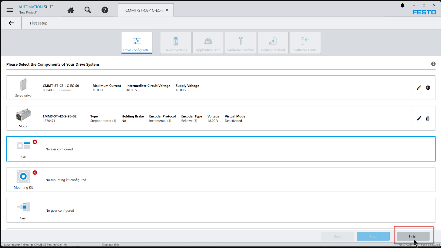
Task: Click the Virtual Mode Deactivated value
Action: [233, 121]
